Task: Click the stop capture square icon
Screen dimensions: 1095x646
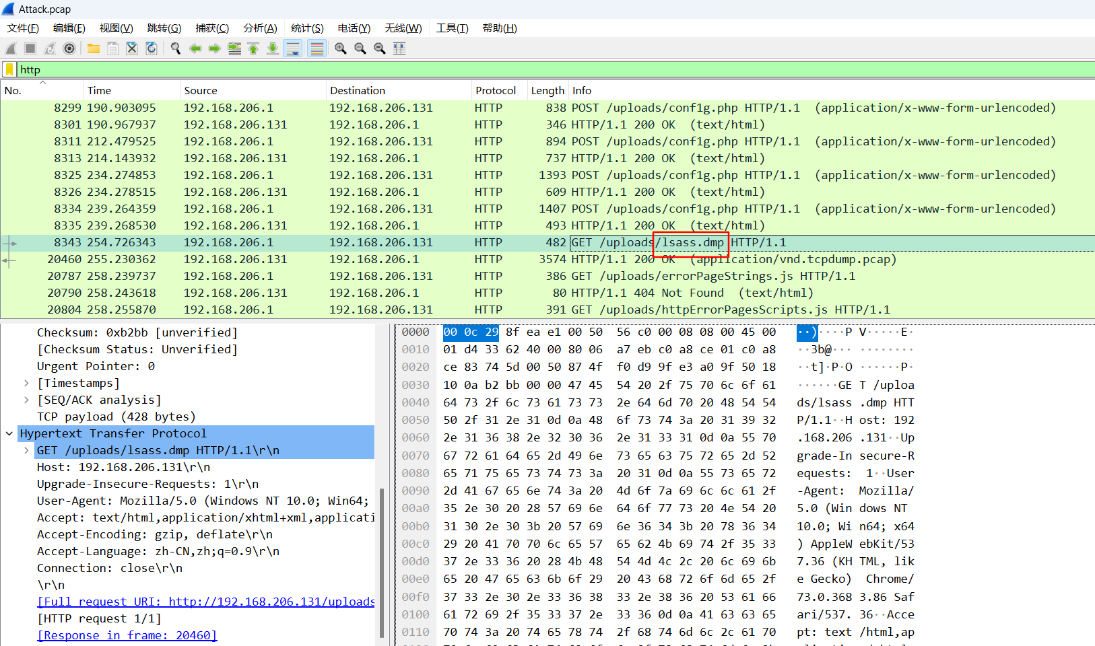Action: coord(30,48)
